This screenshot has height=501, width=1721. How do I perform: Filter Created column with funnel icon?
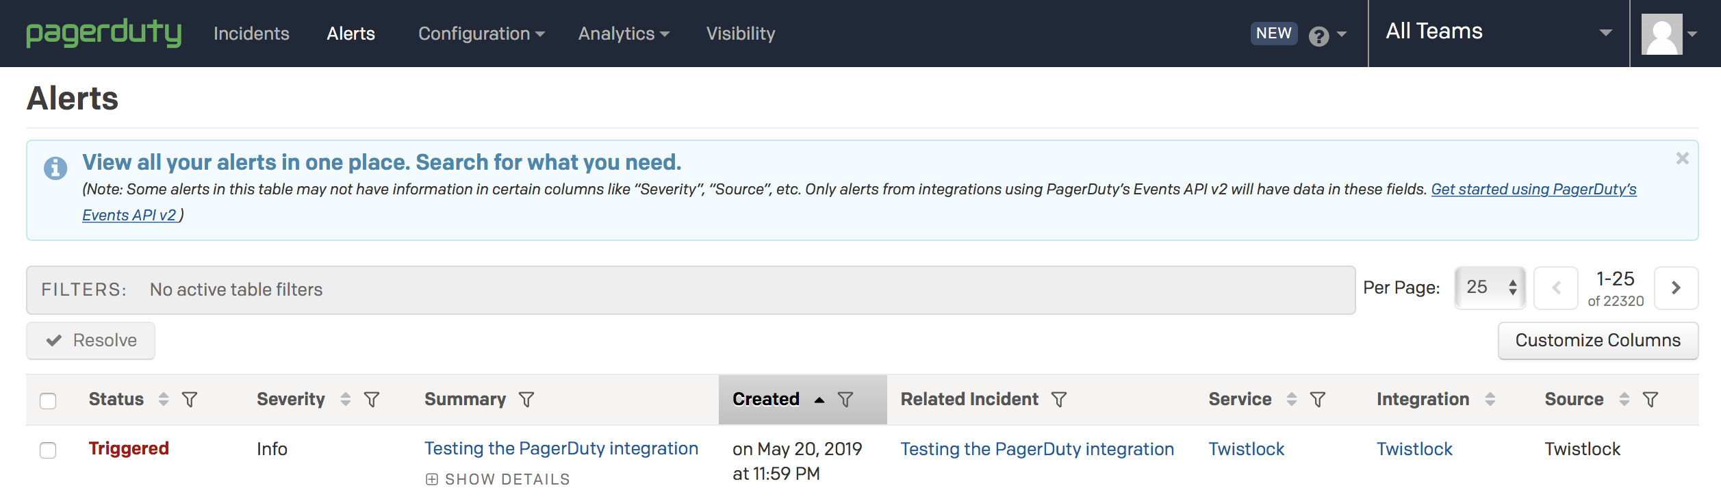[845, 400]
